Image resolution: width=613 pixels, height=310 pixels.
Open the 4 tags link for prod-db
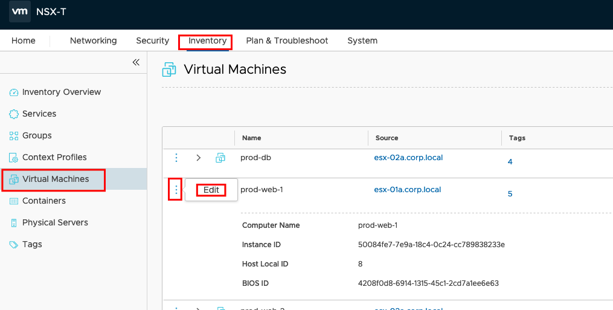coord(510,162)
